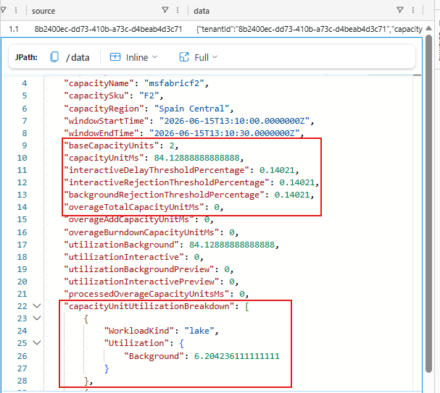The width and height of the screenshot is (440, 393).
Task: Click the interactiveRejectionThresholdPercentage key
Action: tap(167, 182)
